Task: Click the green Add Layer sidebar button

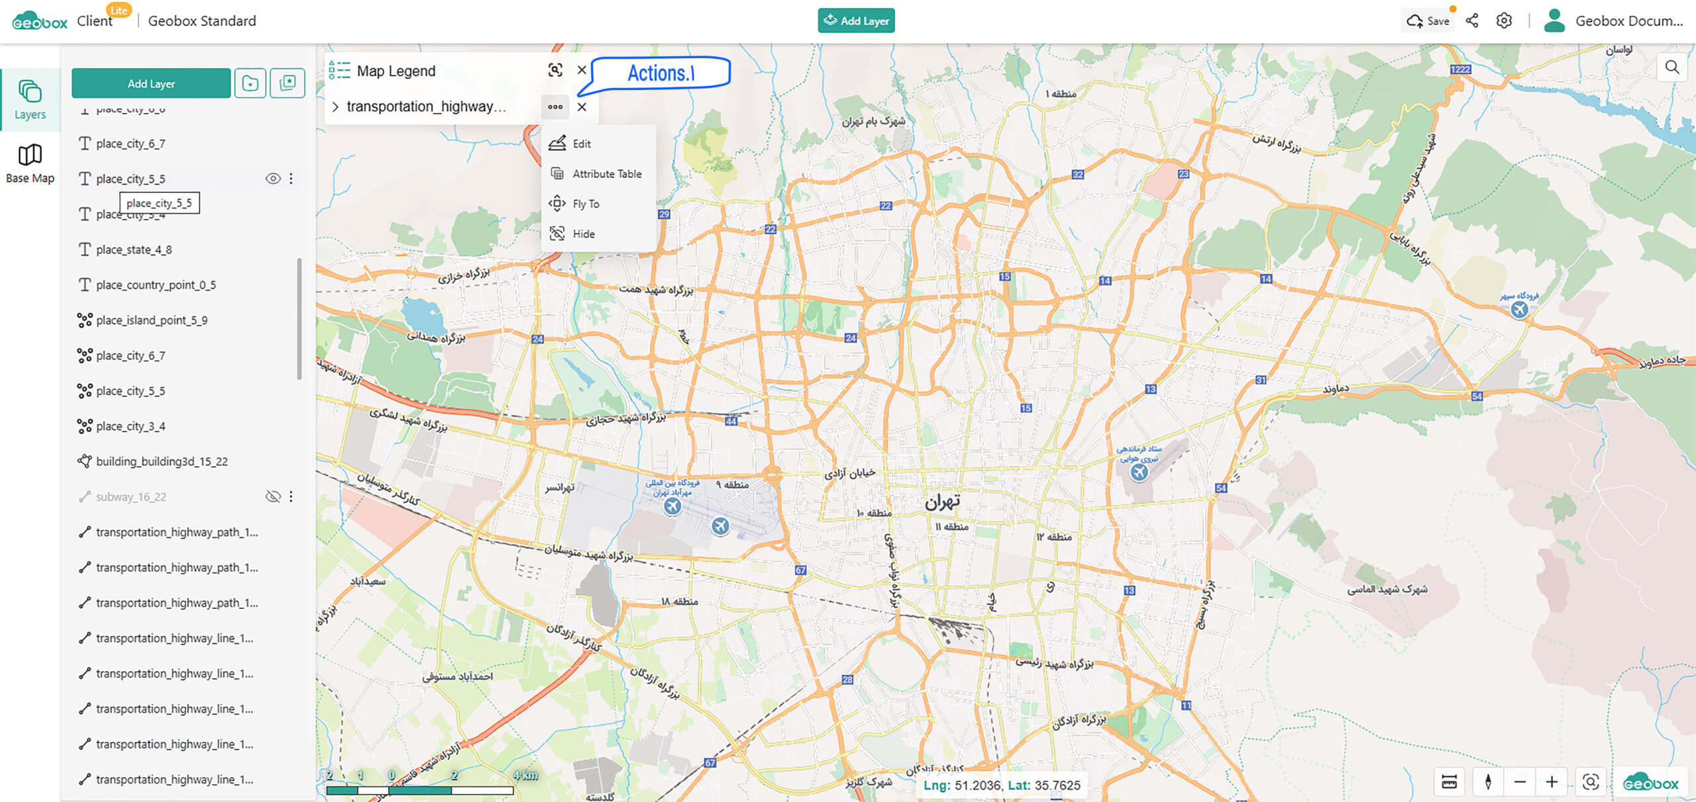Action: tap(151, 83)
